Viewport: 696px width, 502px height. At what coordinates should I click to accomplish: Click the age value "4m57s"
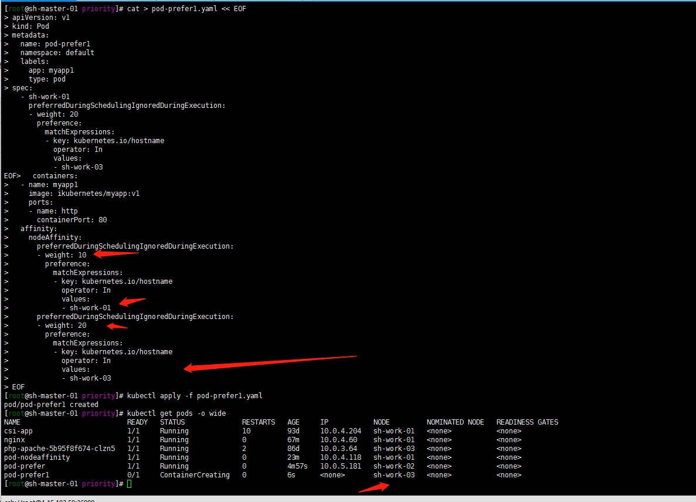pyautogui.click(x=297, y=466)
